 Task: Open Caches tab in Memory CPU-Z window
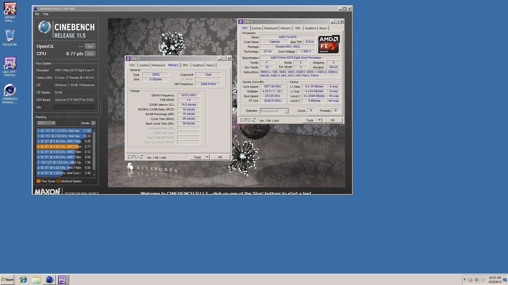tap(144, 65)
